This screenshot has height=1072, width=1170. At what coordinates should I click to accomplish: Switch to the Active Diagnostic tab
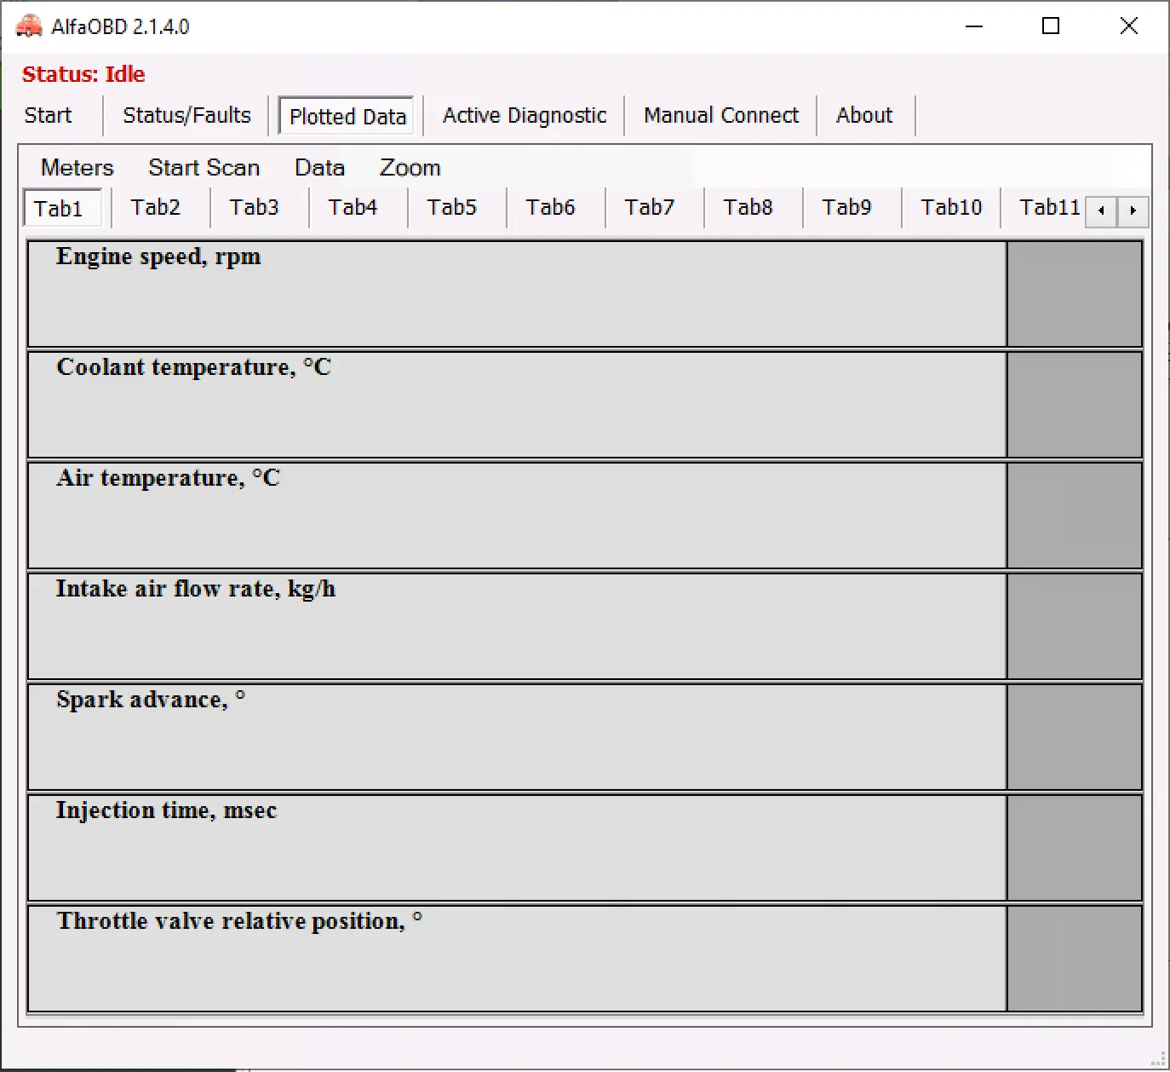pos(524,115)
